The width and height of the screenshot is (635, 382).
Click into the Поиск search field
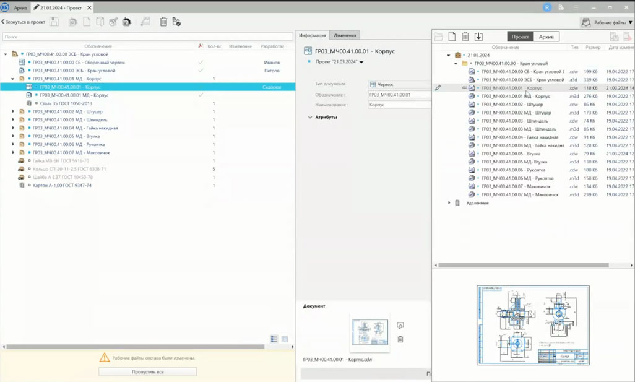[x=147, y=37]
